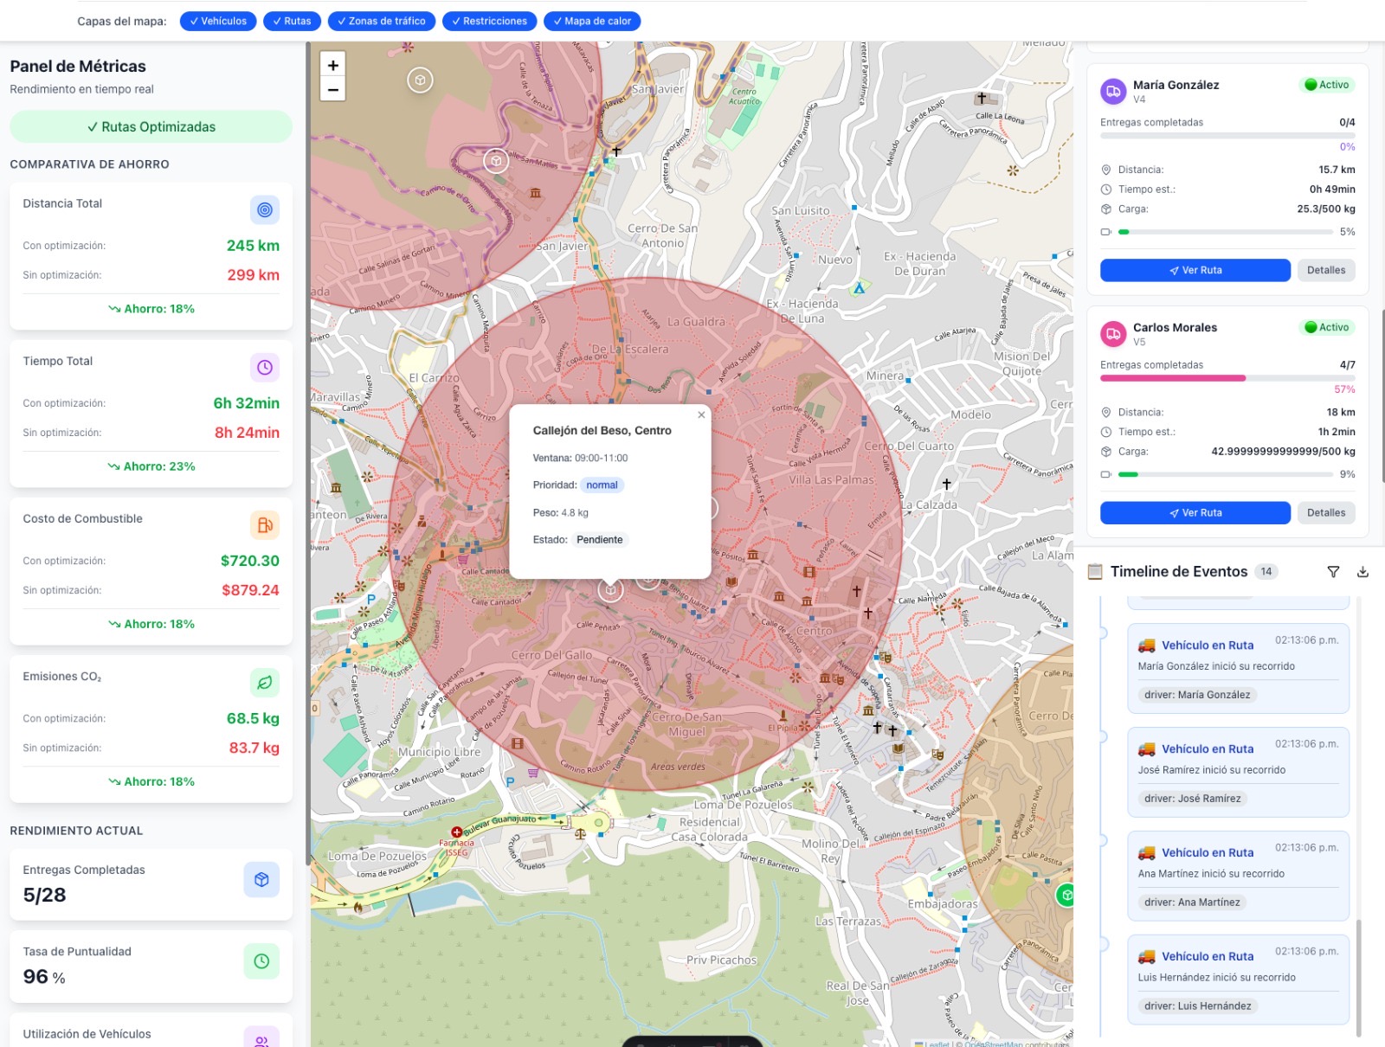Click the Costo de Combustible fuel icon
Screen dimensions: 1385x1047
pyautogui.click(x=265, y=524)
